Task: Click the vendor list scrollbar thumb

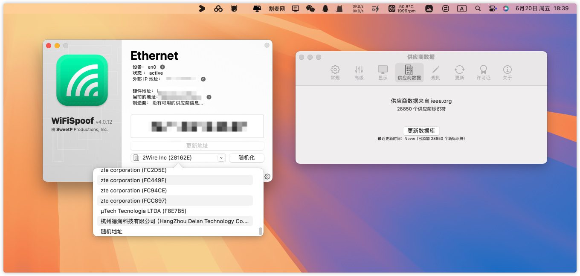Action: point(260,231)
